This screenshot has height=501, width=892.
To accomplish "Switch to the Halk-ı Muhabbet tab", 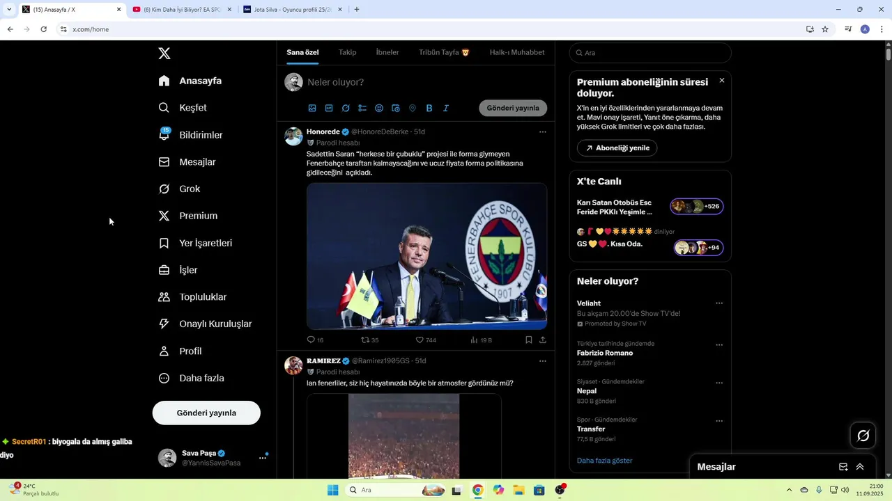I will pyautogui.click(x=517, y=53).
